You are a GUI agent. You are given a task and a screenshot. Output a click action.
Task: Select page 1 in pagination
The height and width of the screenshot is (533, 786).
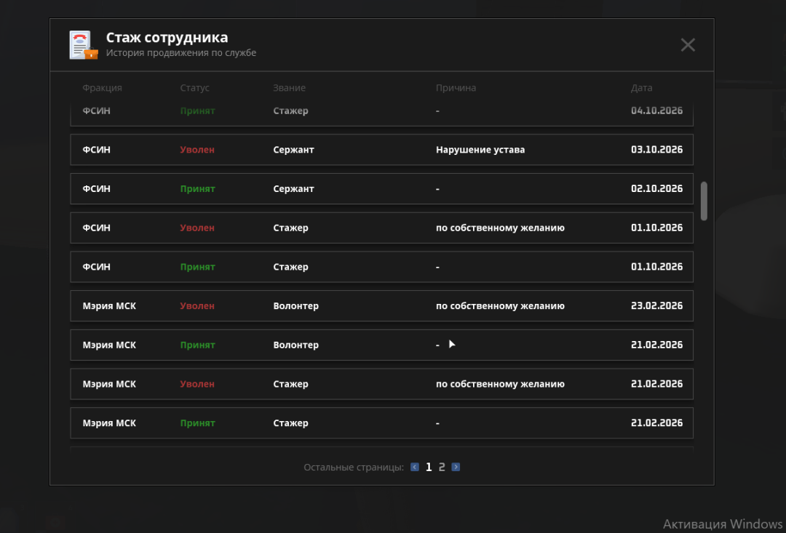[429, 467]
